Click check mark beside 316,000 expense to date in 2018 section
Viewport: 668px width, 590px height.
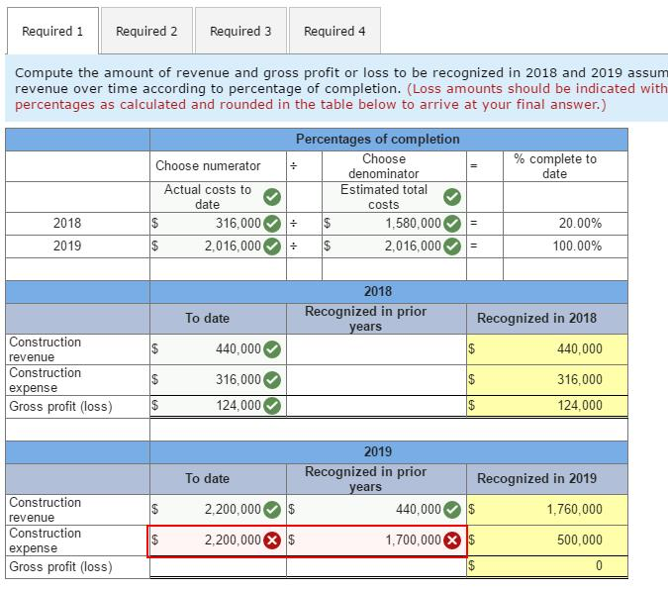point(272,380)
